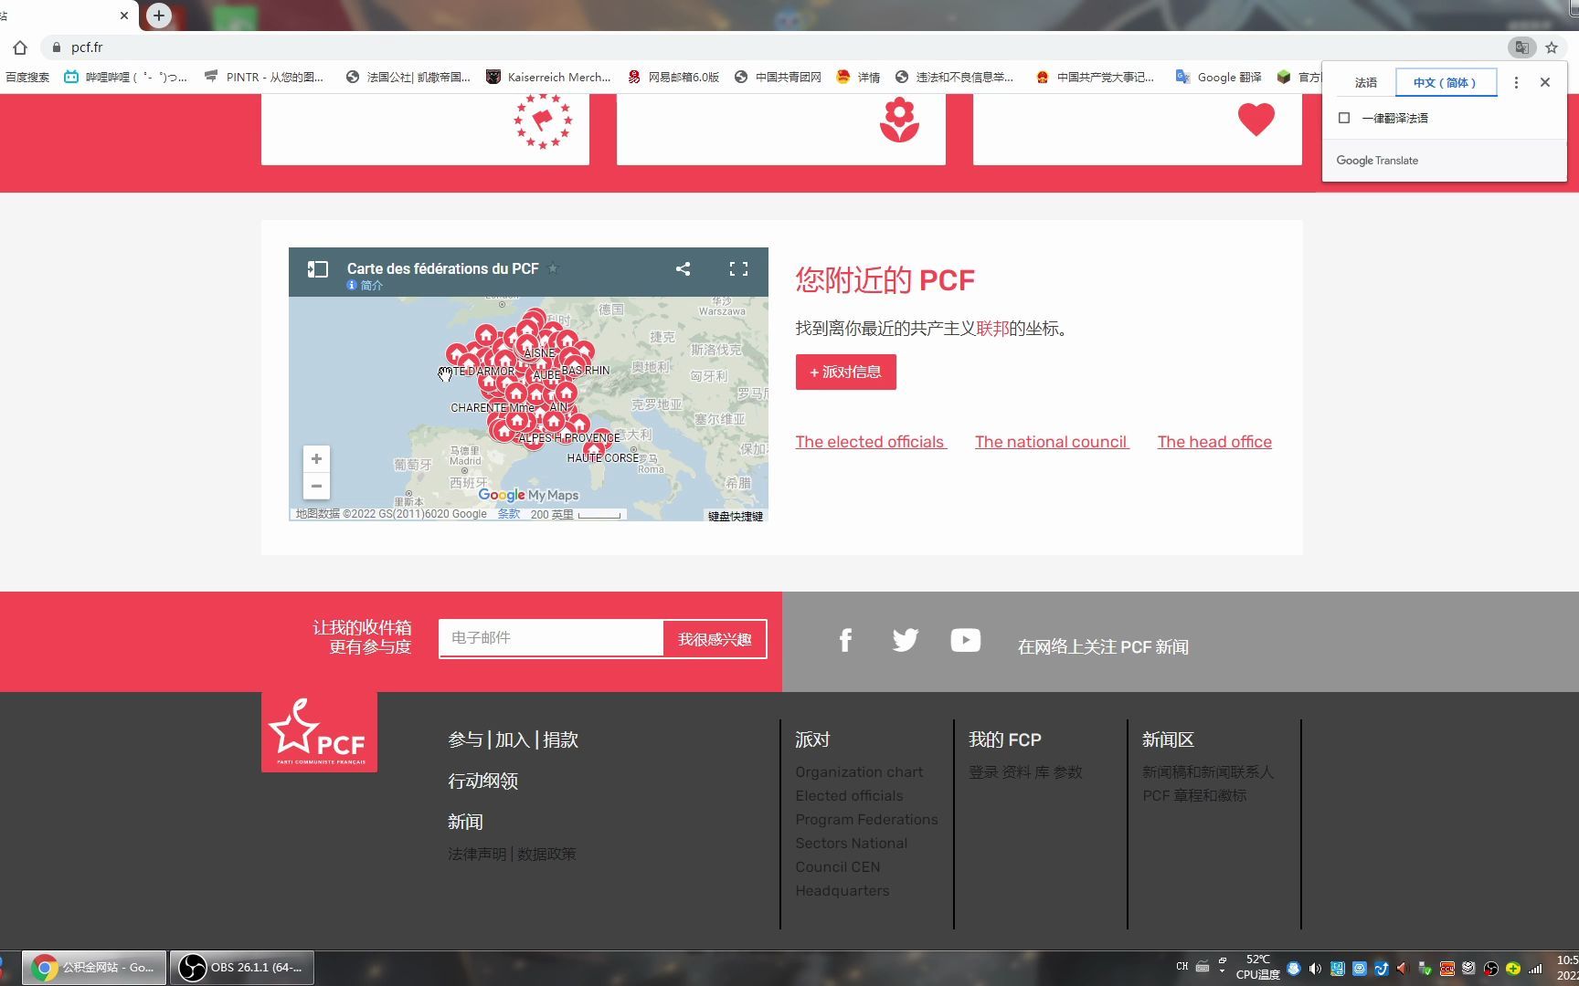Open the 简介 info link on the map

point(366,286)
